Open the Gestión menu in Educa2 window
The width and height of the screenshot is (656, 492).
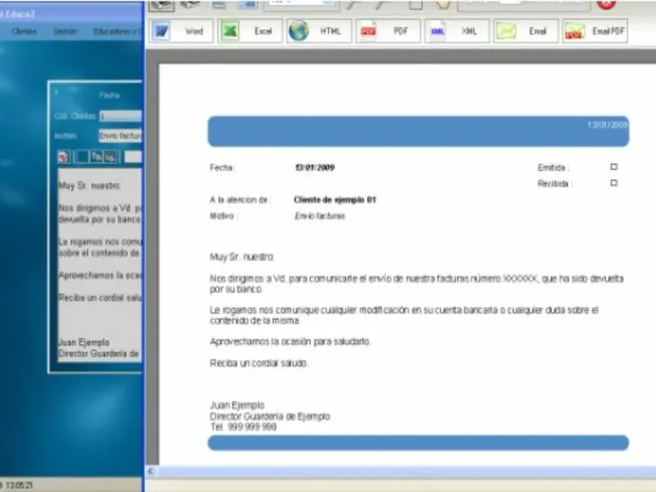click(65, 31)
